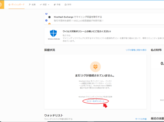Click the マイナーをダウンロード link
This screenshot has width=164, height=122.
click(95, 101)
